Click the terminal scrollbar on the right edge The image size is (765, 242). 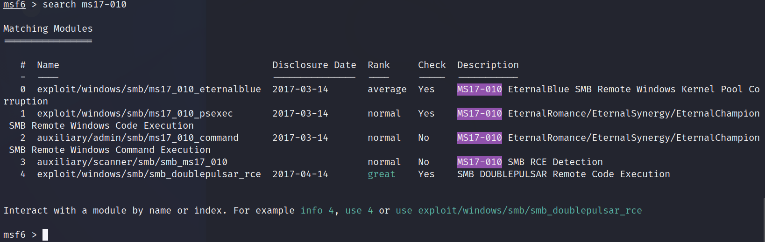pyautogui.click(x=764, y=220)
